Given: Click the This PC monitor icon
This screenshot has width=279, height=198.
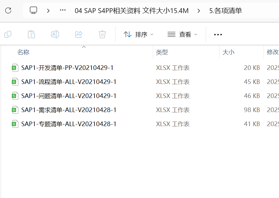Looking at the screenshot, I should point(33,11).
